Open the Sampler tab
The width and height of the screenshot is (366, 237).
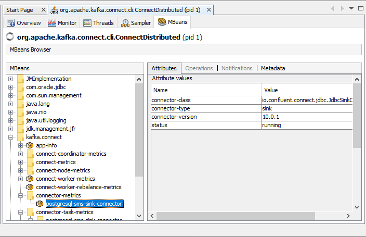coord(136,22)
